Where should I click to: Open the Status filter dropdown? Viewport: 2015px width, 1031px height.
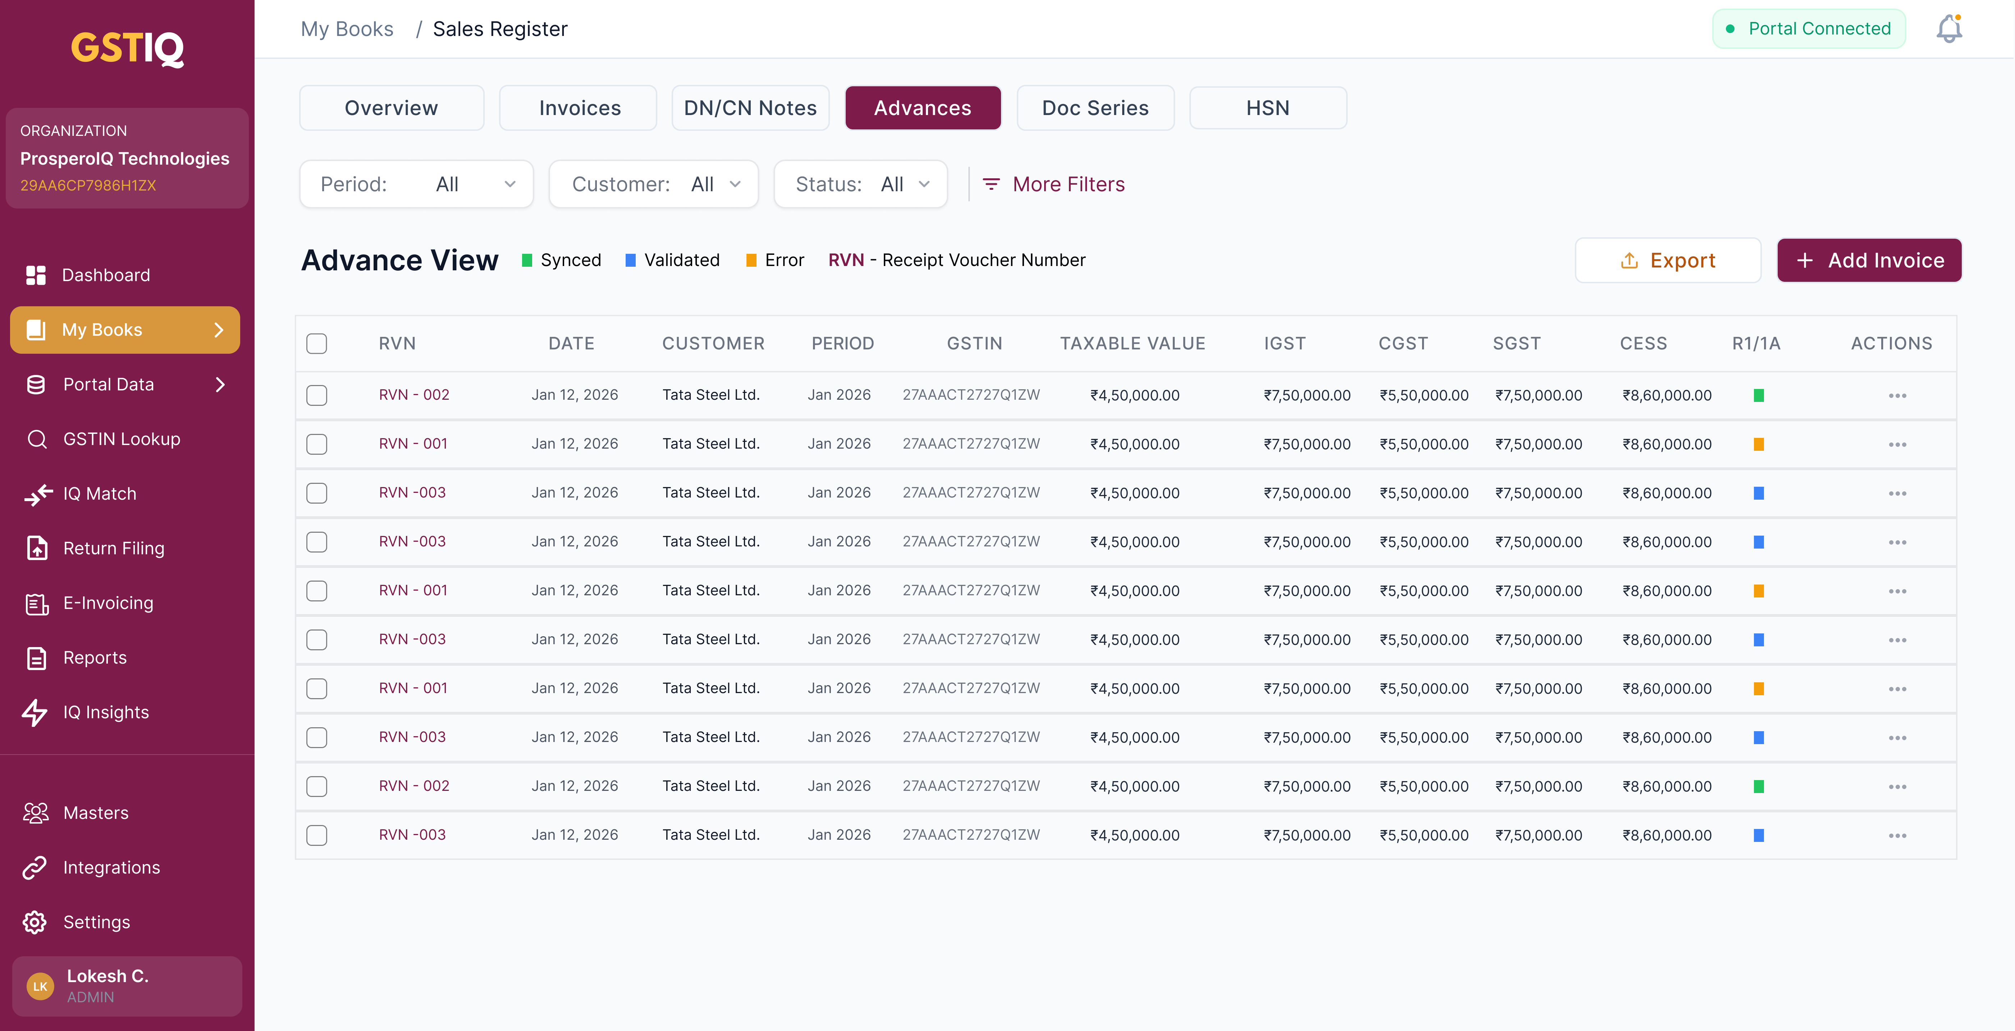click(x=860, y=185)
